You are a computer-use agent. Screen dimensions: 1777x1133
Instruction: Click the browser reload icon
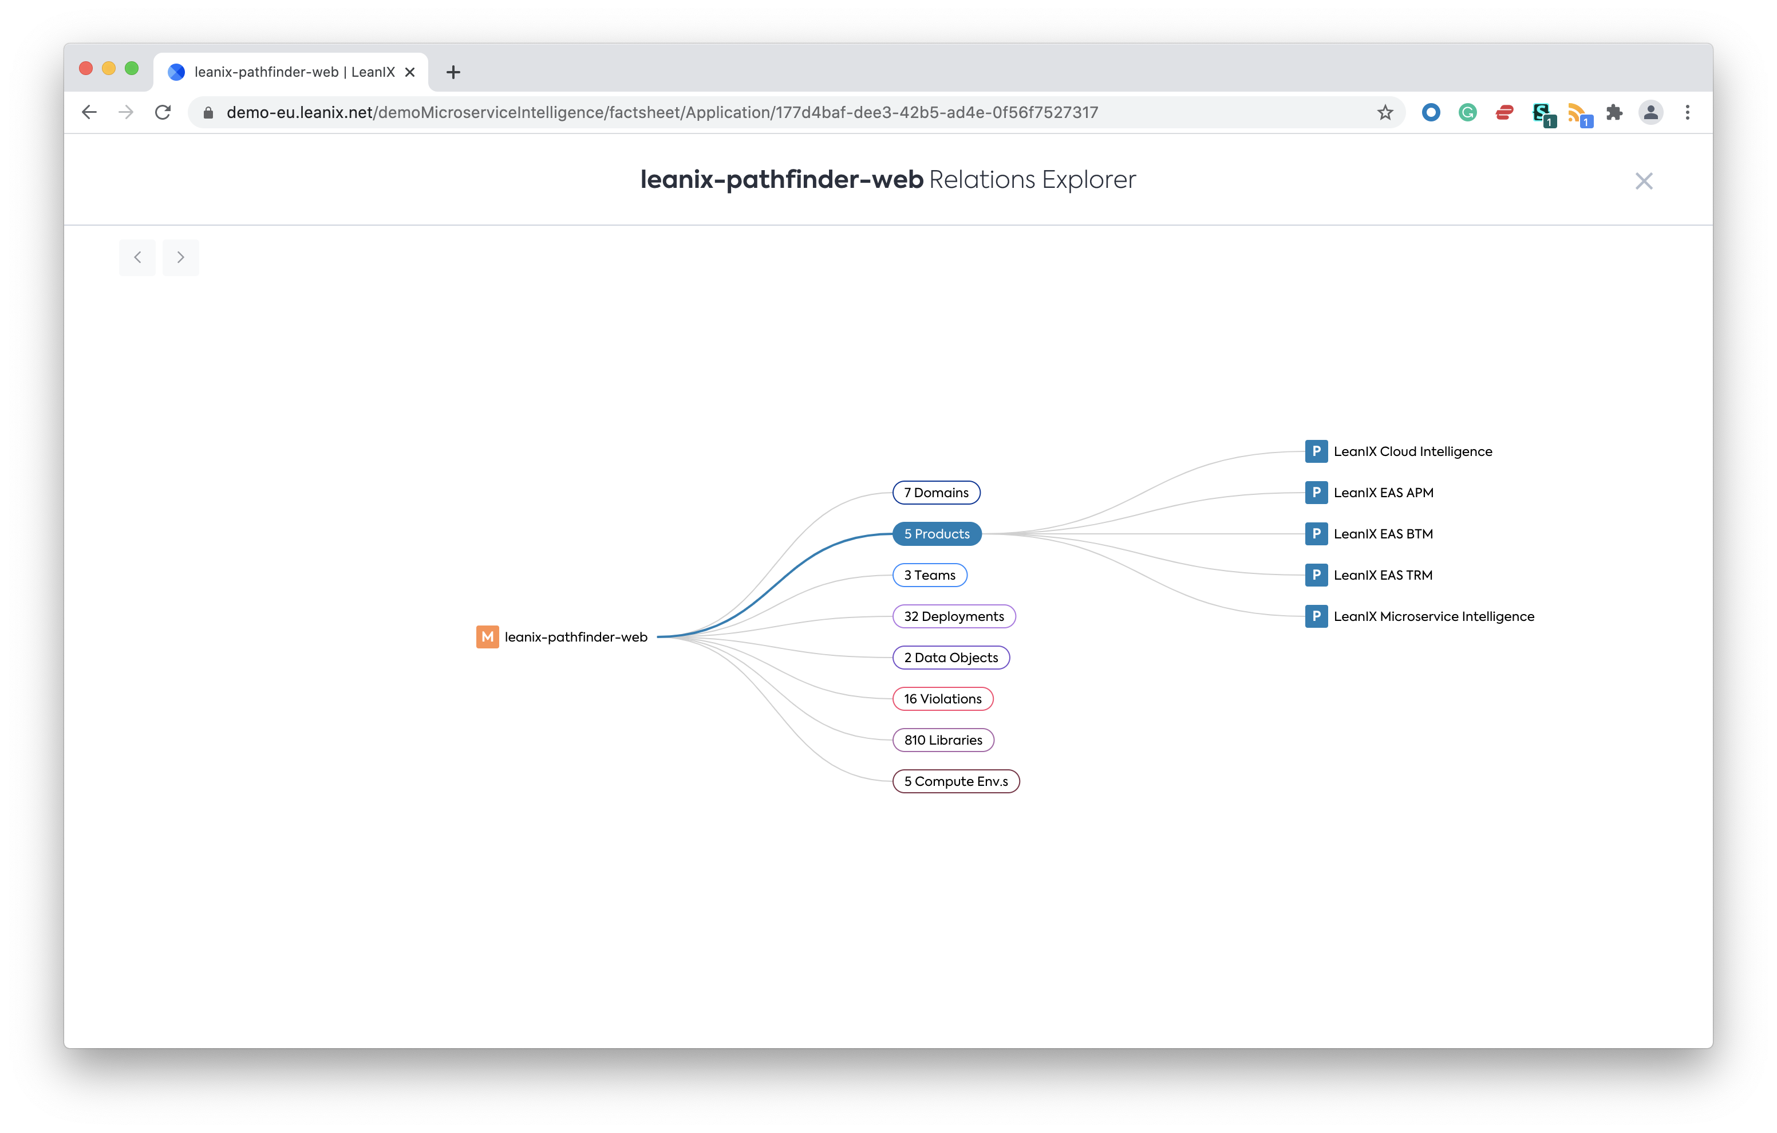[163, 112]
